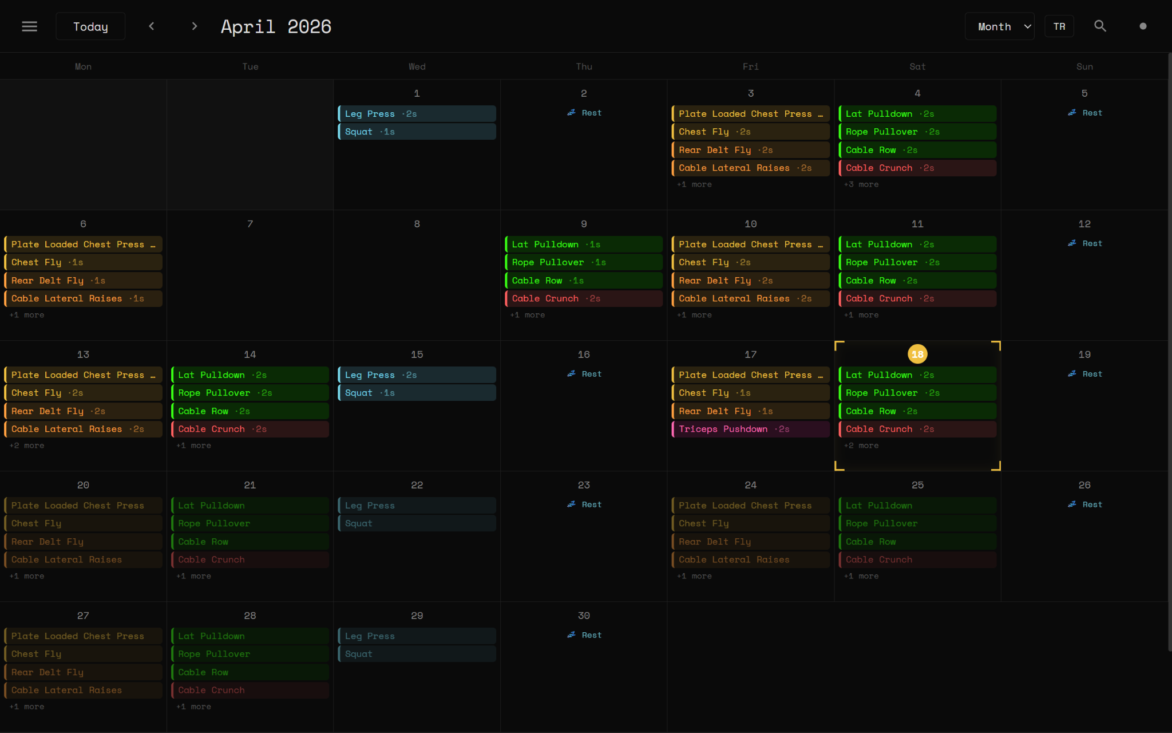Select today's date 18

(x=917, y=354)
